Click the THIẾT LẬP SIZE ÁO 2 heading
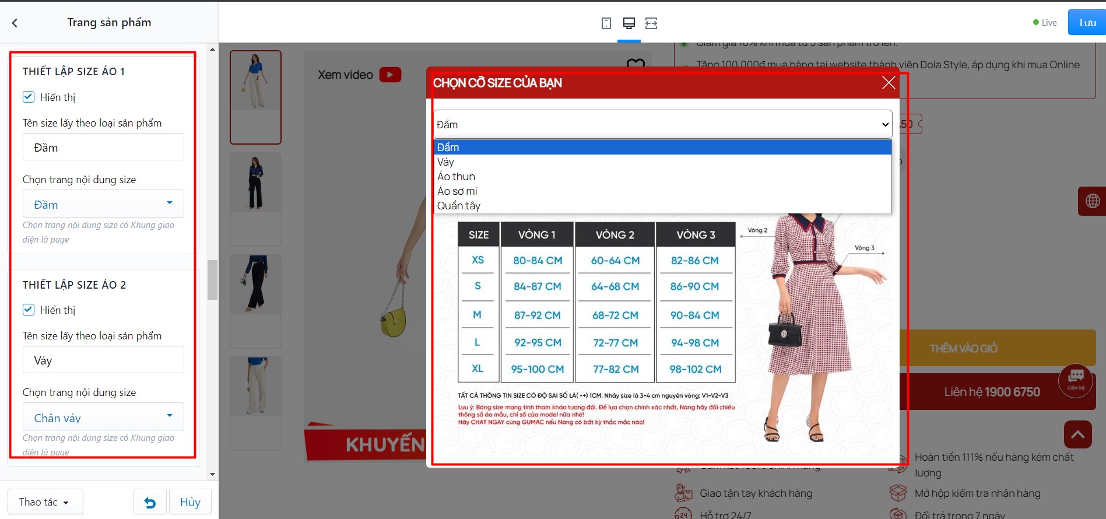This screenshot has width=1106, height=519. click(74, 285)
